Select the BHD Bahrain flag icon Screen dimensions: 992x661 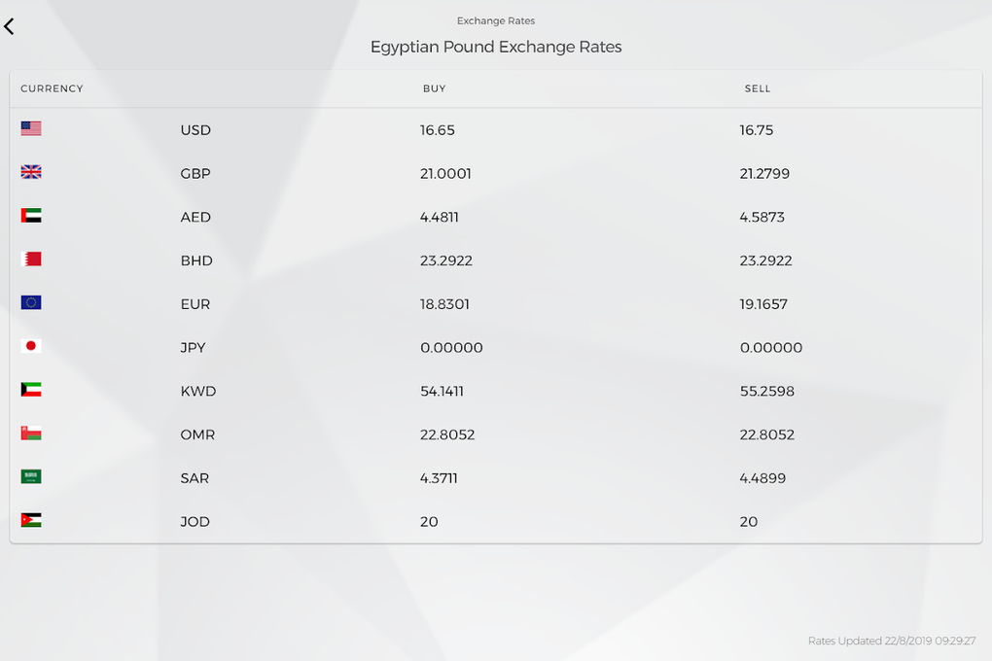coord(30,259)
